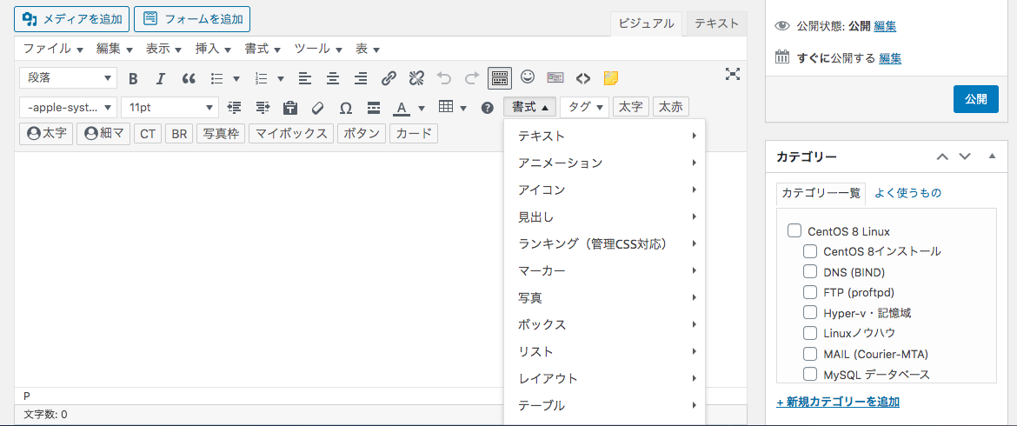This screenshot has width=1017, height=426.
Task: Align text center
Action: tap(333, 78)
